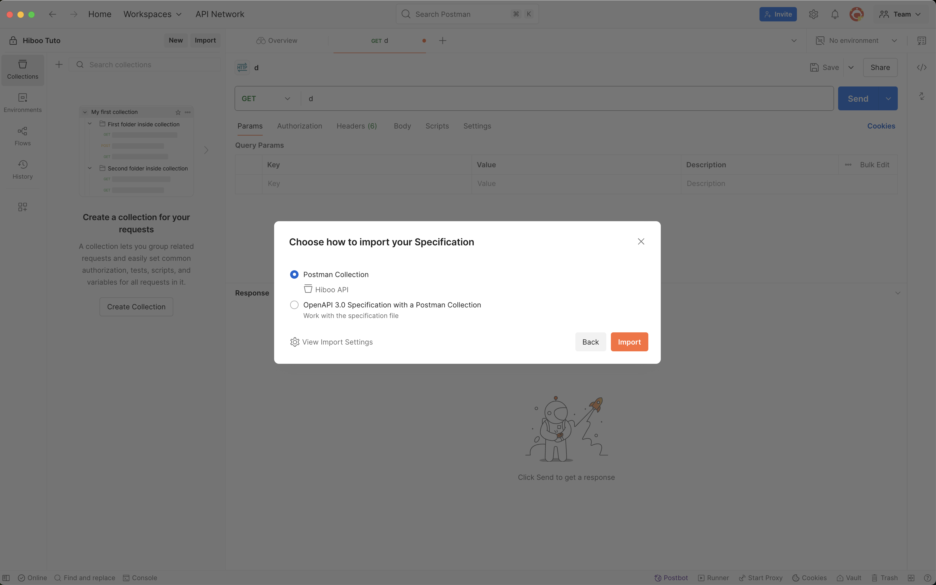The image size is (936, 585).
Task: Open the notifications bell
Action: (x=835, y=14)
